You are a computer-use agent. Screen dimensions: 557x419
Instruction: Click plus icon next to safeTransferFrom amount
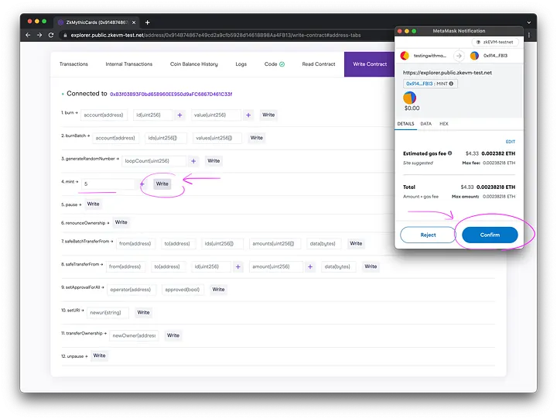point(309,266)
